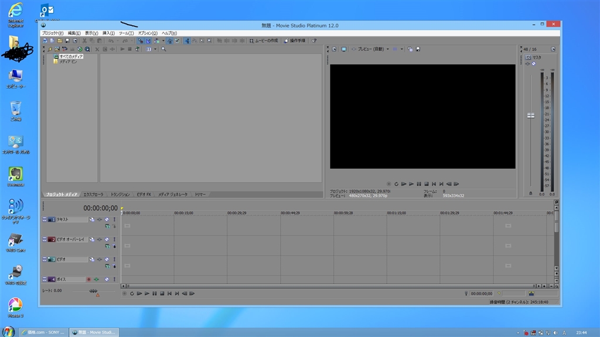Start media preview play in Project Media
This screenshot has width=600, height=337.
pos(122,49)
